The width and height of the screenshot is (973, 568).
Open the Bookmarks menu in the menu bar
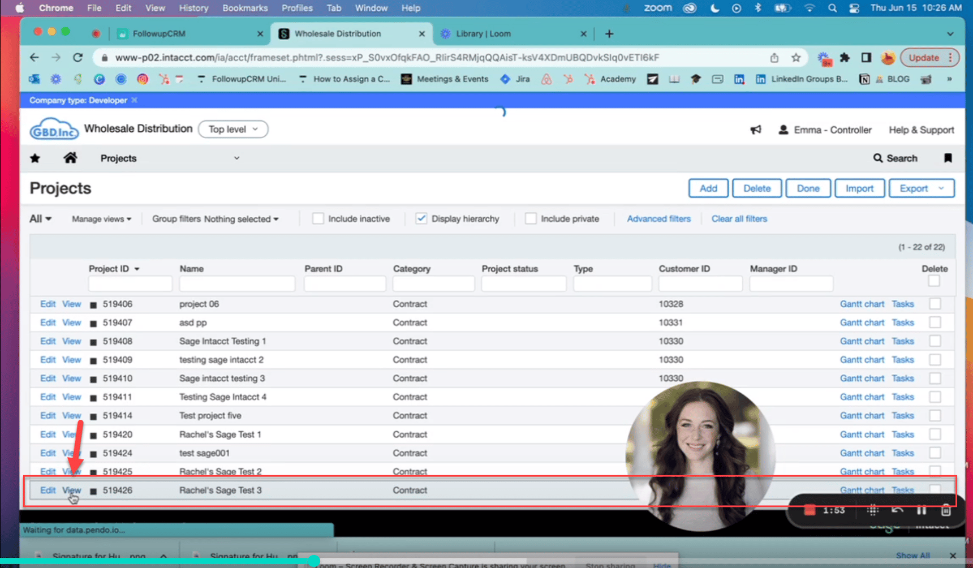(245, 8)
